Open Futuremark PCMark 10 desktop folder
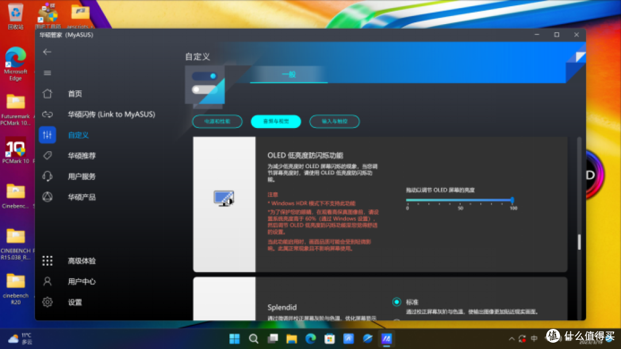621x349 pixels. point(16,110)
